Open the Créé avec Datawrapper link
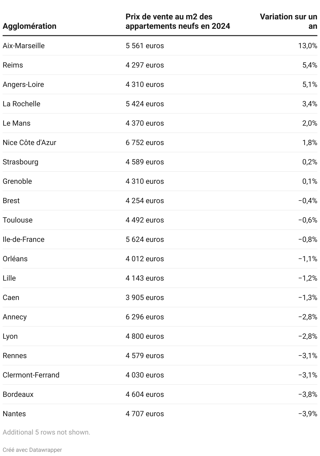320x456 pixels. (32, 450)
